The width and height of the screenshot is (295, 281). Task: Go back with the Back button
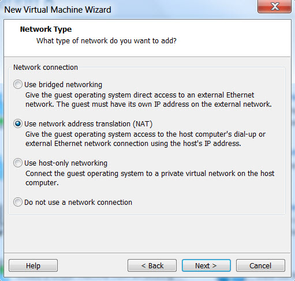coord(152,265)
